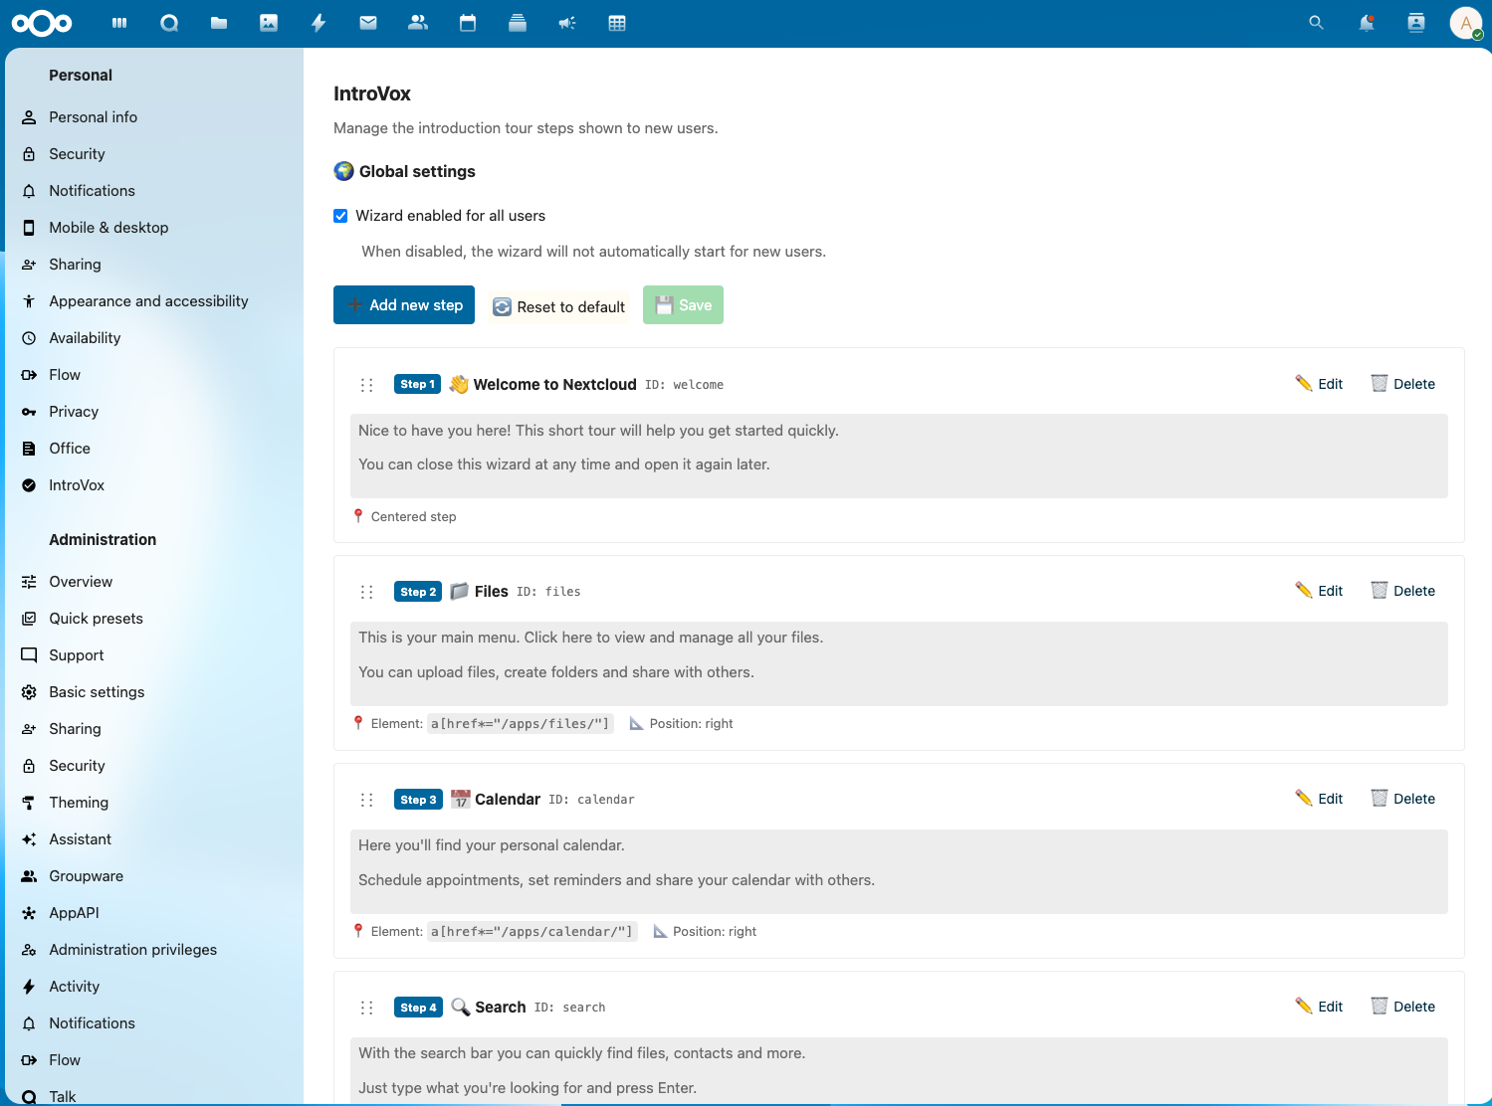Open the Files app folder icon
This screenshot has height=1106, width=1492.
point(219,23)
